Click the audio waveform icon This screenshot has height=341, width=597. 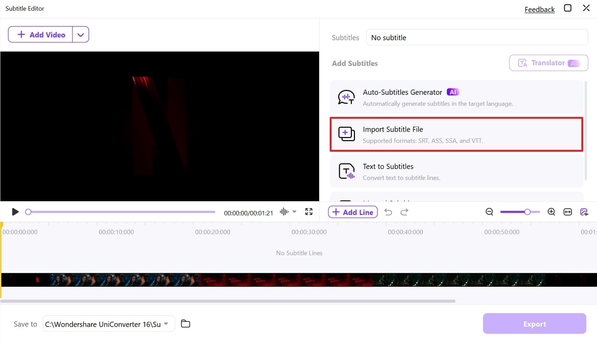click(x=284, y=212)
